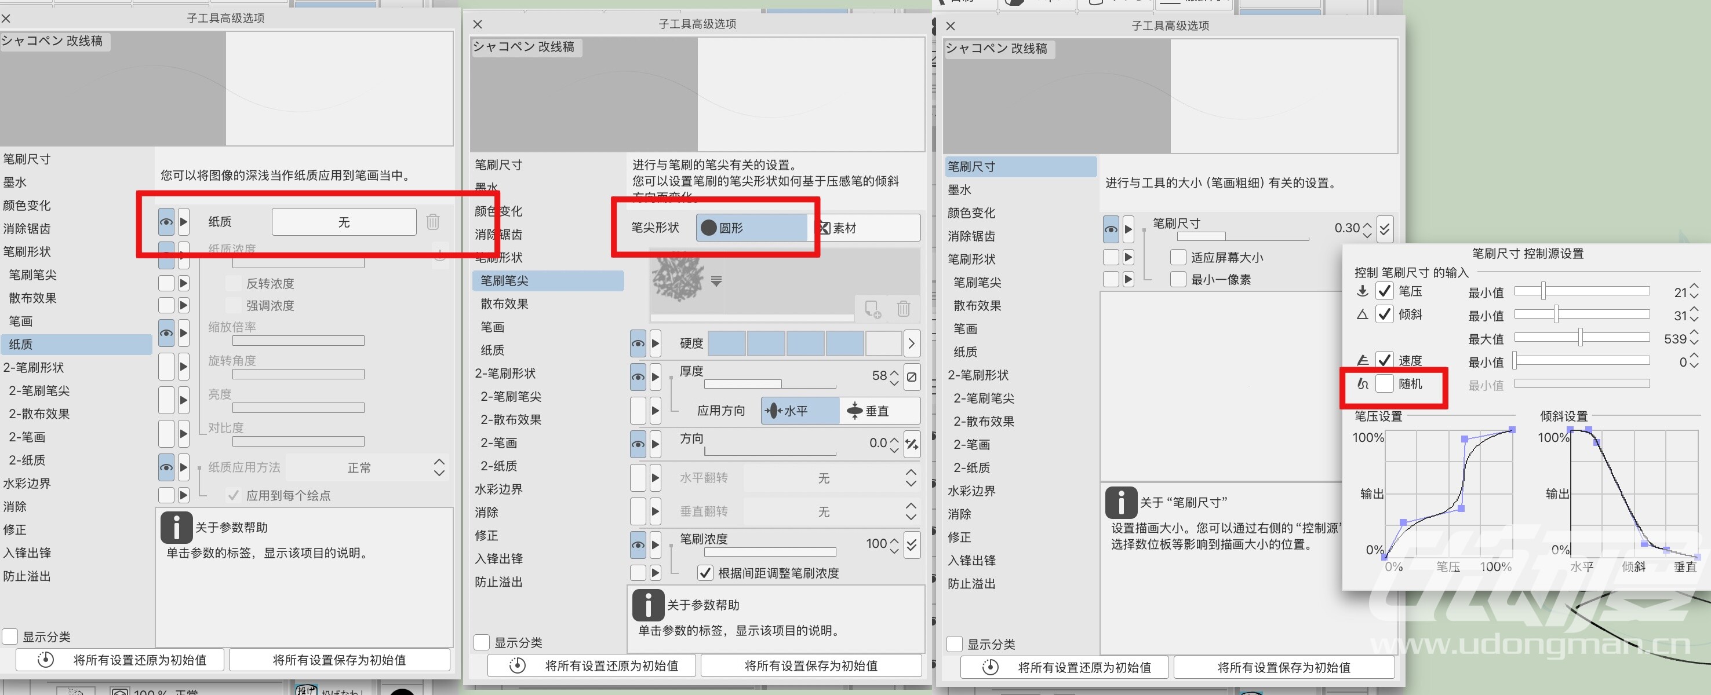1711x695 pixels.
Task: Uncheck 速度 input control
Action: pos(1384,360)
